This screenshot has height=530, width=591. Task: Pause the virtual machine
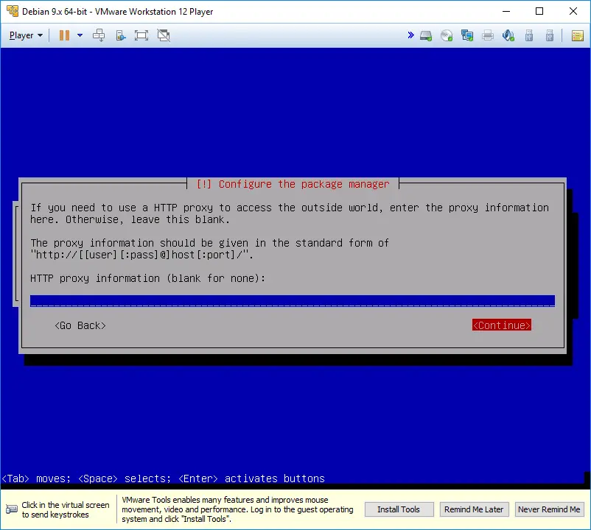tap(64, 35)
